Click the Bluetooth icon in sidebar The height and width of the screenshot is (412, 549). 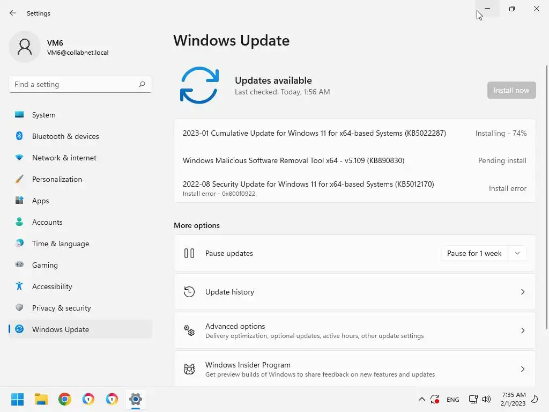click(x=19, y=136)
